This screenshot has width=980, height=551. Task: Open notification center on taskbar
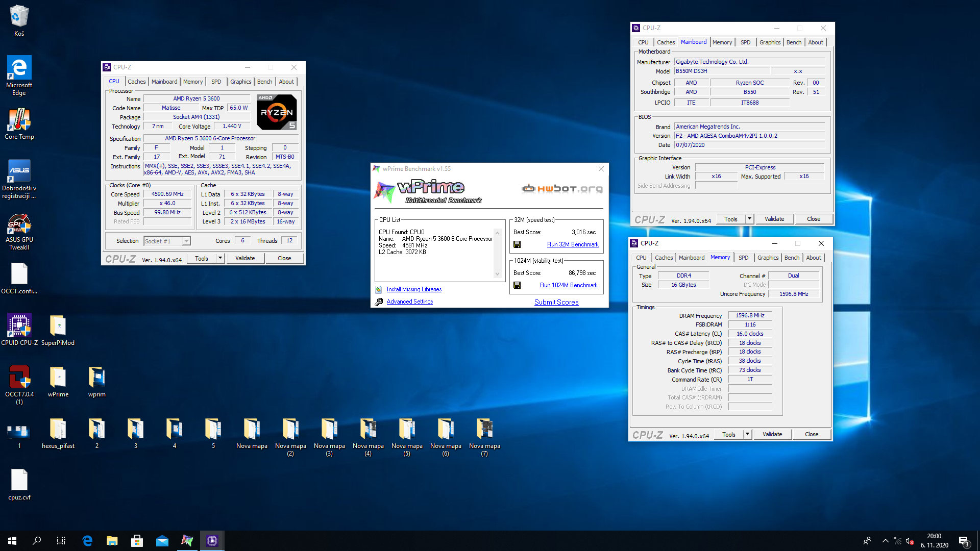pyautogui.click(x=964, y=541)
